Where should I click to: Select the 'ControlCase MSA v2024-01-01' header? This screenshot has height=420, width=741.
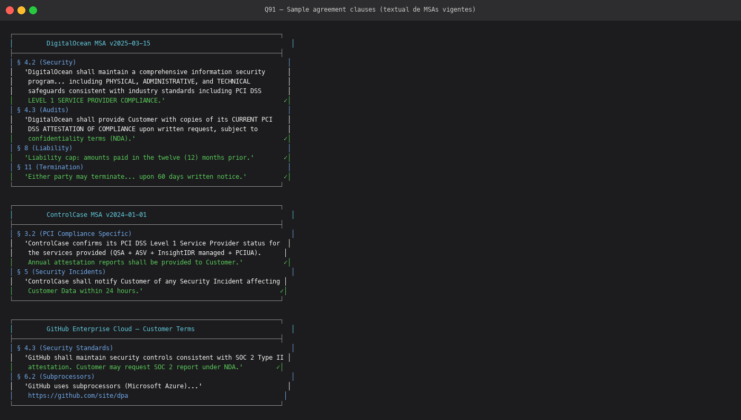point(96,215)
